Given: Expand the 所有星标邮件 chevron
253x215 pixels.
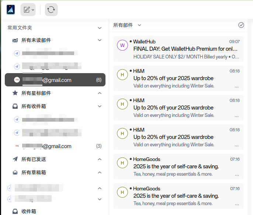Looking at the screenshot, I should (x=100, y=93).
